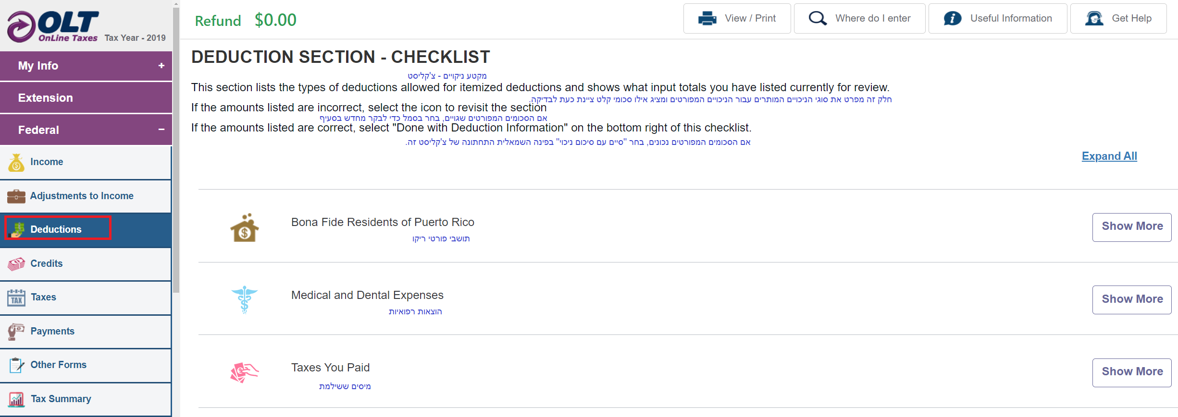The width and height of the screenshot is (1178, 417).
Task: Select the Deductions sidebar item
Action: [x=86, y=230]
